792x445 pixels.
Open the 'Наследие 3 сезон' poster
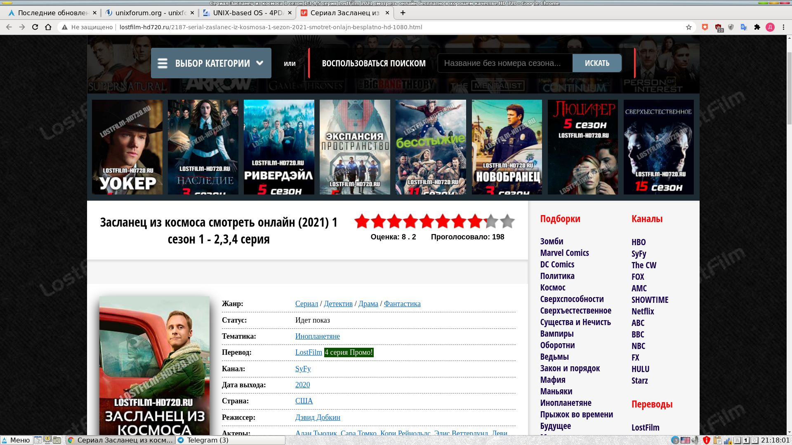pyautogui.click(x=203, y=147)
